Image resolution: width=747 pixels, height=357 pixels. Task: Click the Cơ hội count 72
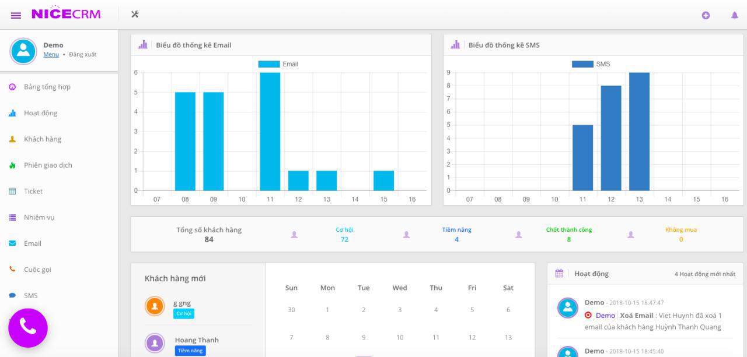coord(344,239)
